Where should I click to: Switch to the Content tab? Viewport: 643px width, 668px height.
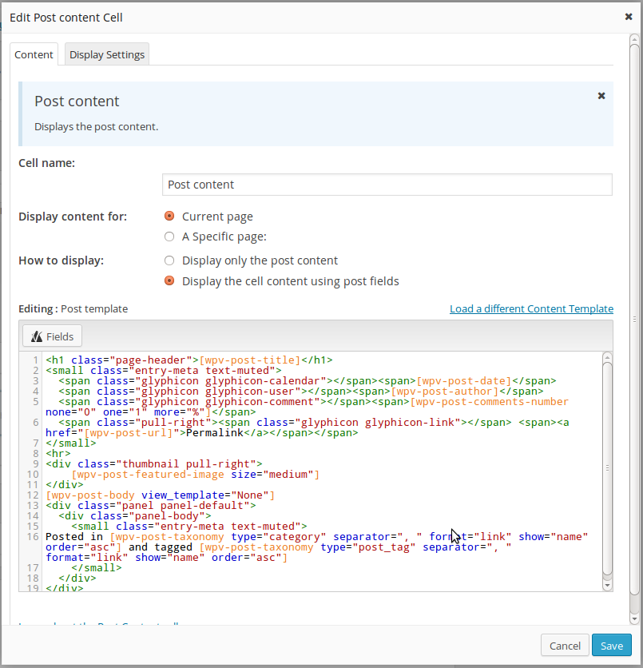[x=34, y=54]
